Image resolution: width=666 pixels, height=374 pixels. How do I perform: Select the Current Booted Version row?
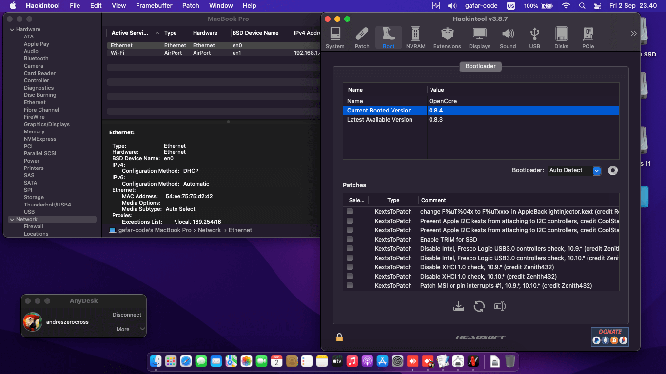[x=481, y=111]
